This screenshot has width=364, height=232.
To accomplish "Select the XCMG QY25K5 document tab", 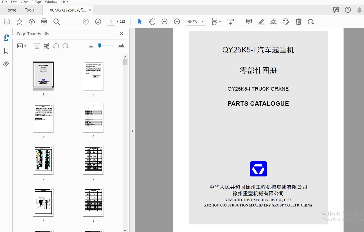I will (68, 10).
